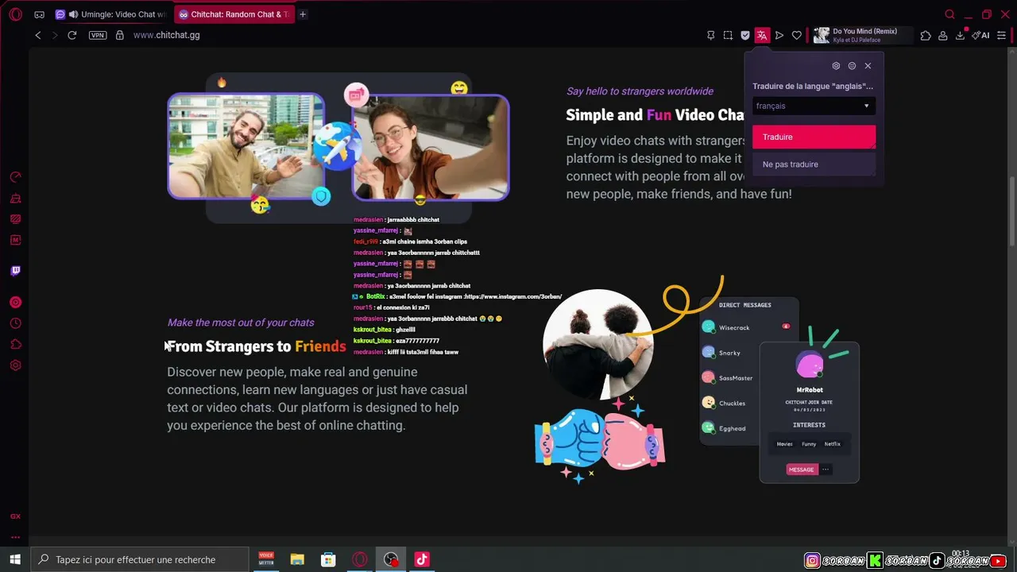Screen dimensions: 1017x572
Task: Open the sidebar settings gear icon
Action: pos(15,365)
